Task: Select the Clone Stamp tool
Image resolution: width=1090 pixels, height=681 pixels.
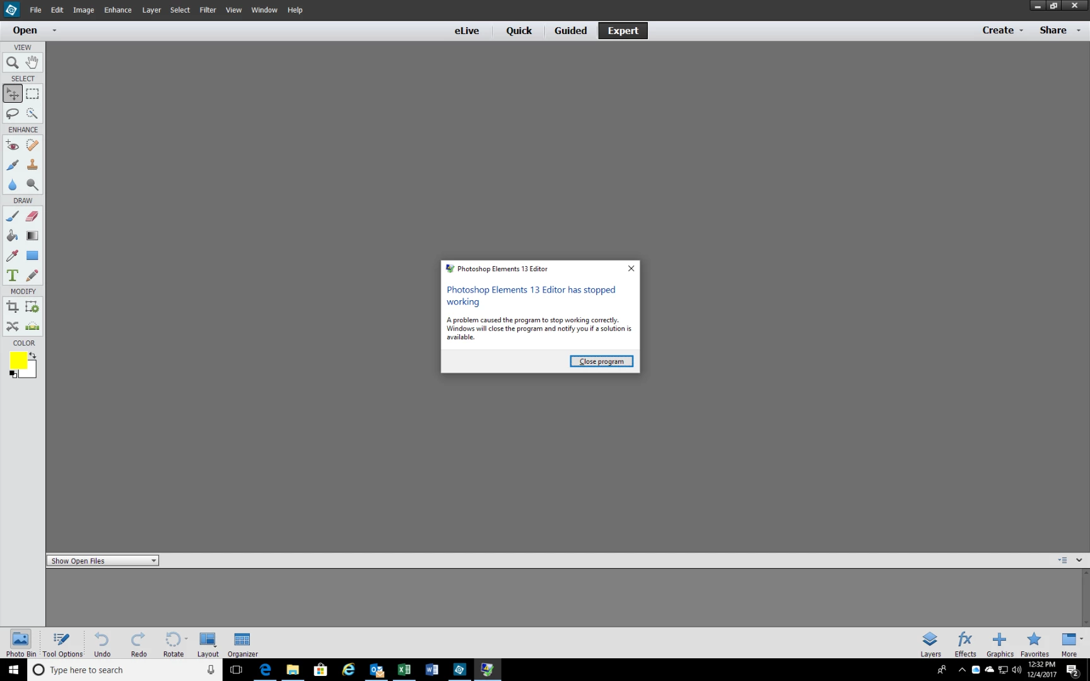Action: (x=32, y=165)
